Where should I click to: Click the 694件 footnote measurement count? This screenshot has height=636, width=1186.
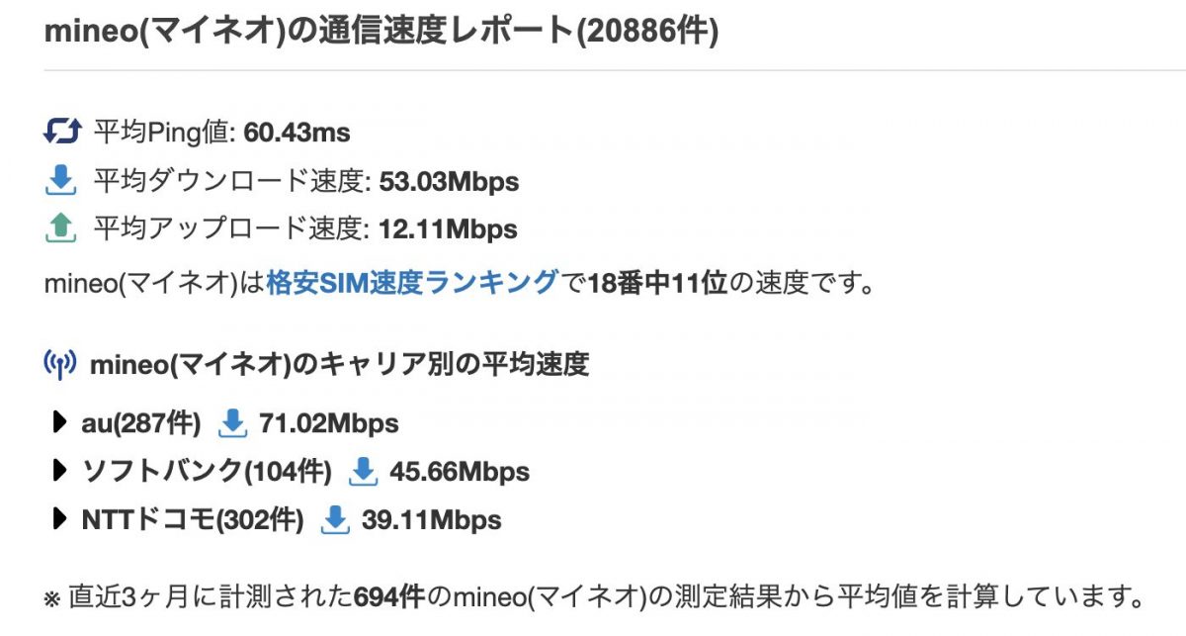pos(389,597)
